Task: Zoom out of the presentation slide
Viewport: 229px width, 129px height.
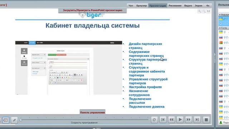Action: [204, 11]
